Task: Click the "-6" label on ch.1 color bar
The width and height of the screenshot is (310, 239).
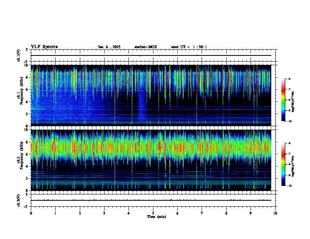Action: pos(289,78)
